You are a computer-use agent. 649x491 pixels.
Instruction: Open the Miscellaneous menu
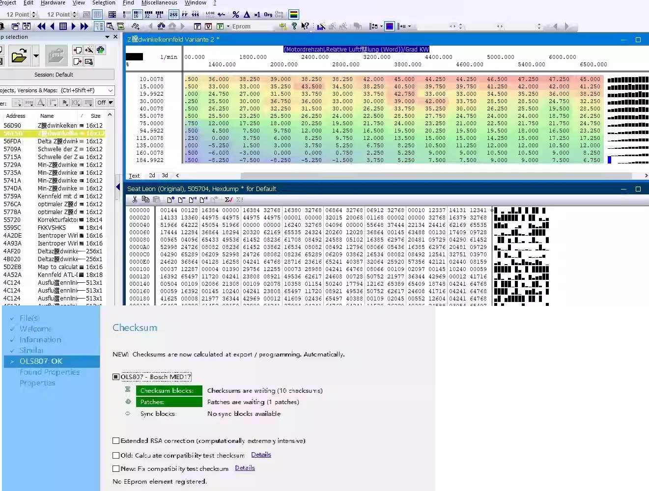point(159,3)
